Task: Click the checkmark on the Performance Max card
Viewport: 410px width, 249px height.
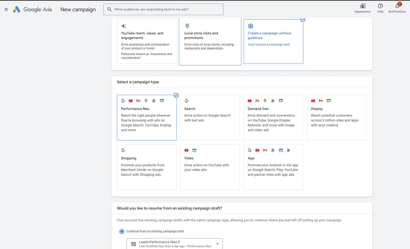Action: [x=176, y=95]
